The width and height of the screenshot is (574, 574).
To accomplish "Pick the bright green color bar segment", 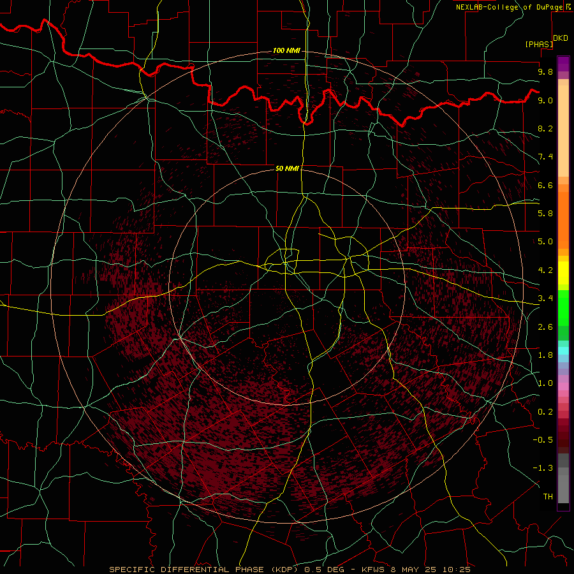I will pyautogui.click(x=563, y=307).
